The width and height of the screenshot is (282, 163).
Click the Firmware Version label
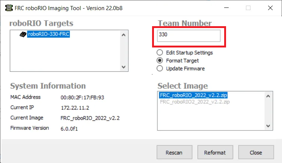30,128
